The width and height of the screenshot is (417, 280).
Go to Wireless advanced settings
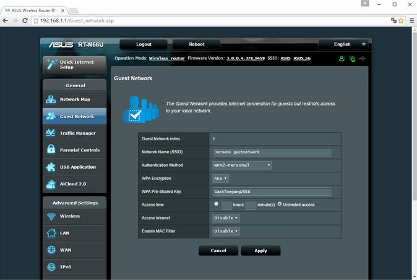pyautogui.click(x=75, y=216)
